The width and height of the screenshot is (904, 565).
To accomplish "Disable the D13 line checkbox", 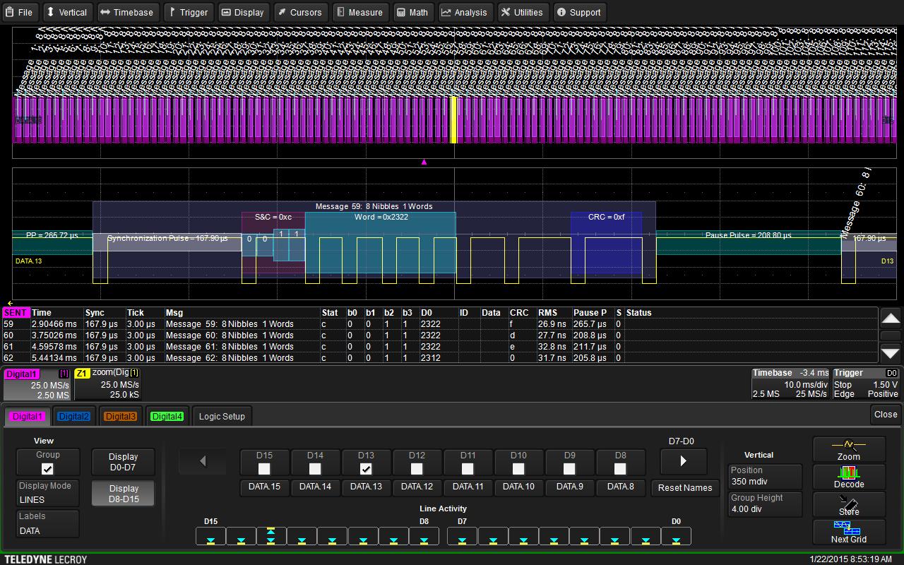I will (366, 468).
